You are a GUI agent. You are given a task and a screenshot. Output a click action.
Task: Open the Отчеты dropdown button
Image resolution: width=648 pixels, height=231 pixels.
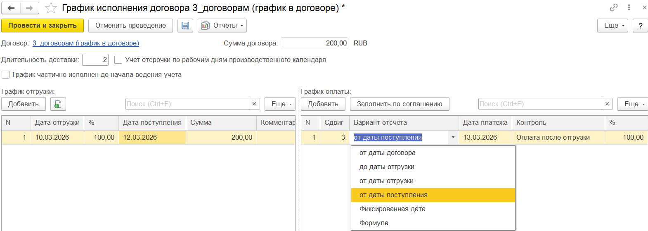(222, 26)
